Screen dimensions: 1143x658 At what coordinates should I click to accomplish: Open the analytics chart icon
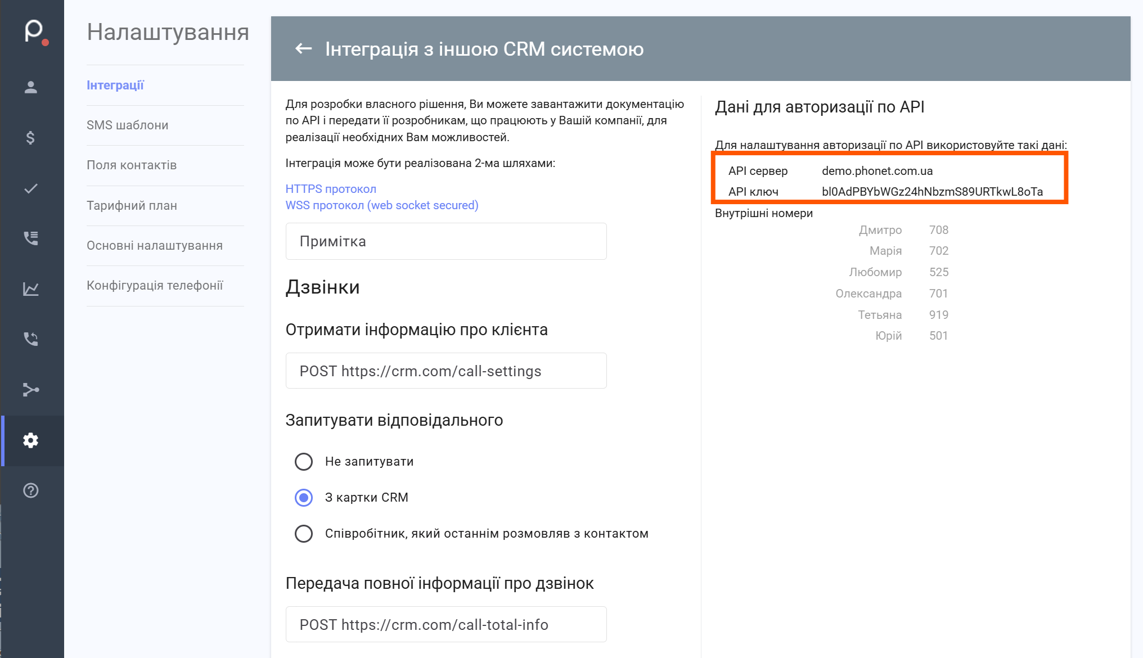[x=31, y=289]
